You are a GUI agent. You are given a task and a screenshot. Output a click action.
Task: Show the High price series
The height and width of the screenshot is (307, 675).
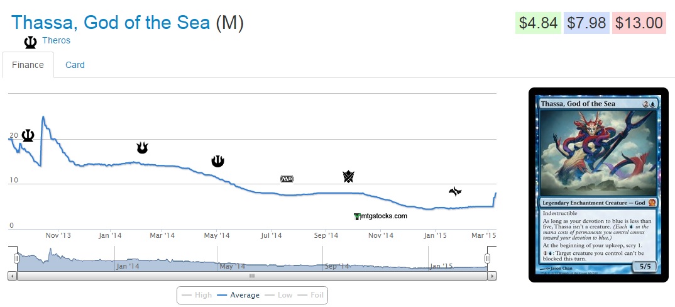click(197, 295)
